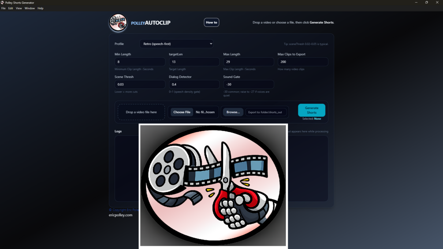Image resolution: width=443 pixels, height=249 pixels.
Task: Open the Help menu
Action: (41, 8)
